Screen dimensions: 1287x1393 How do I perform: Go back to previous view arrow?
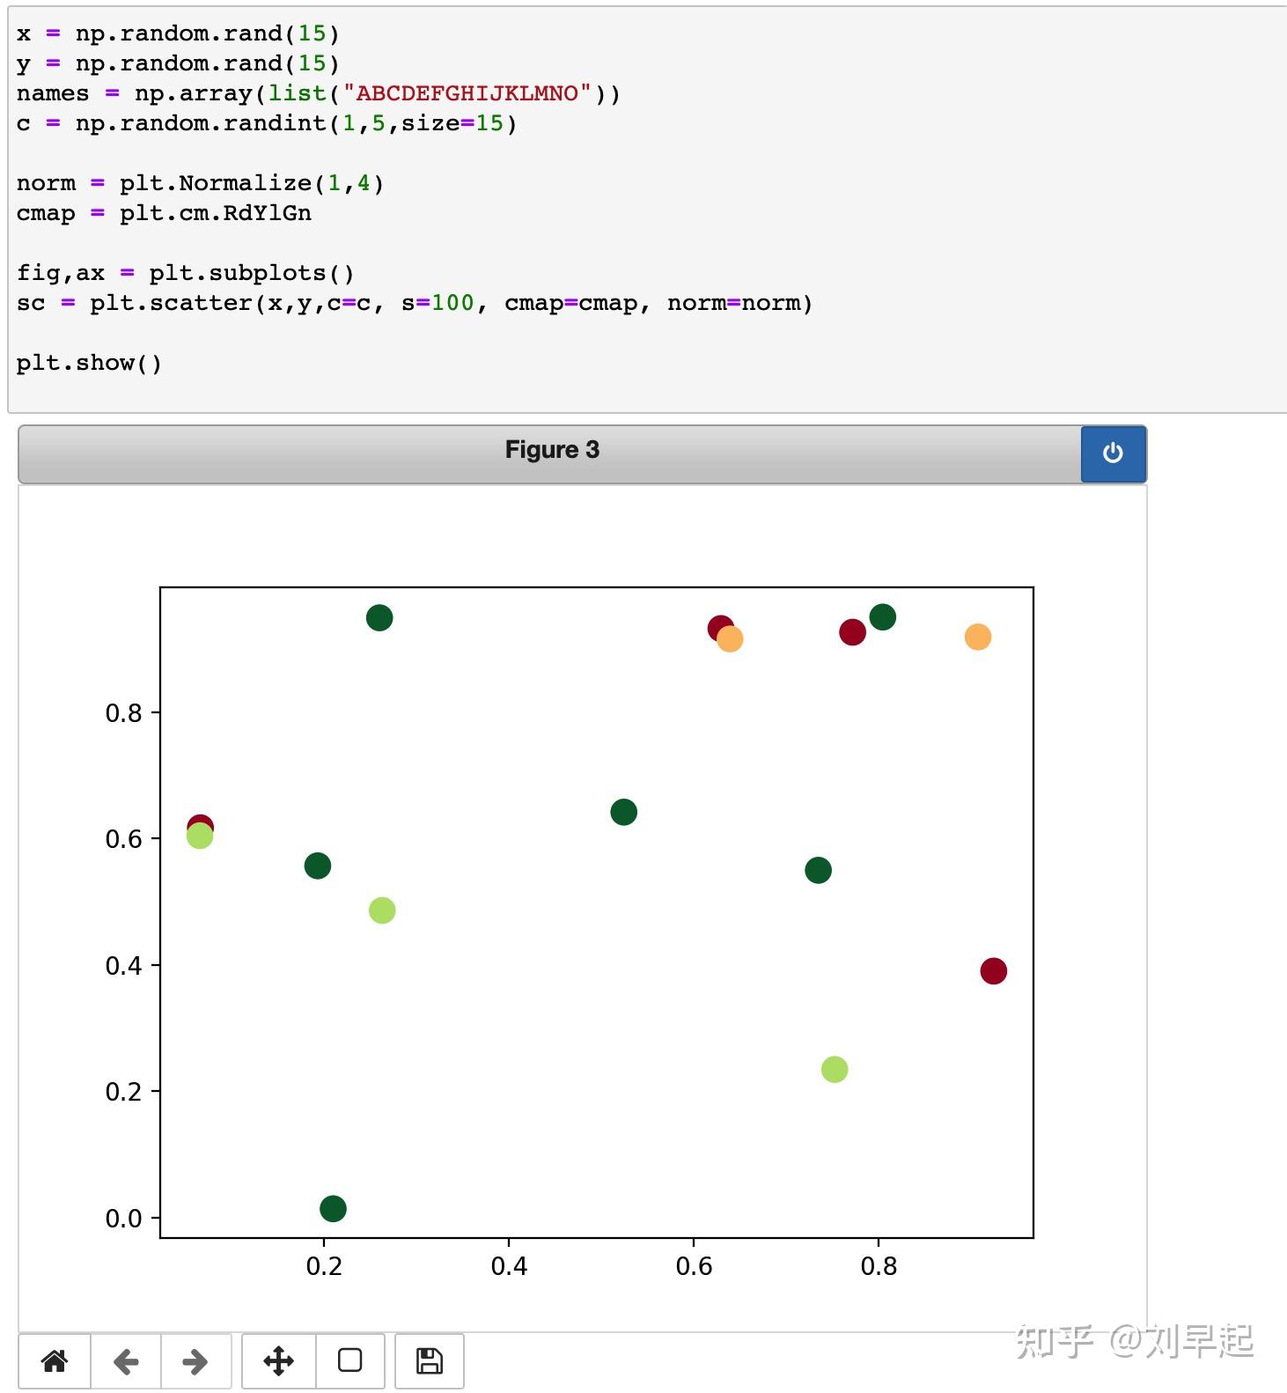coord(126,1360)
